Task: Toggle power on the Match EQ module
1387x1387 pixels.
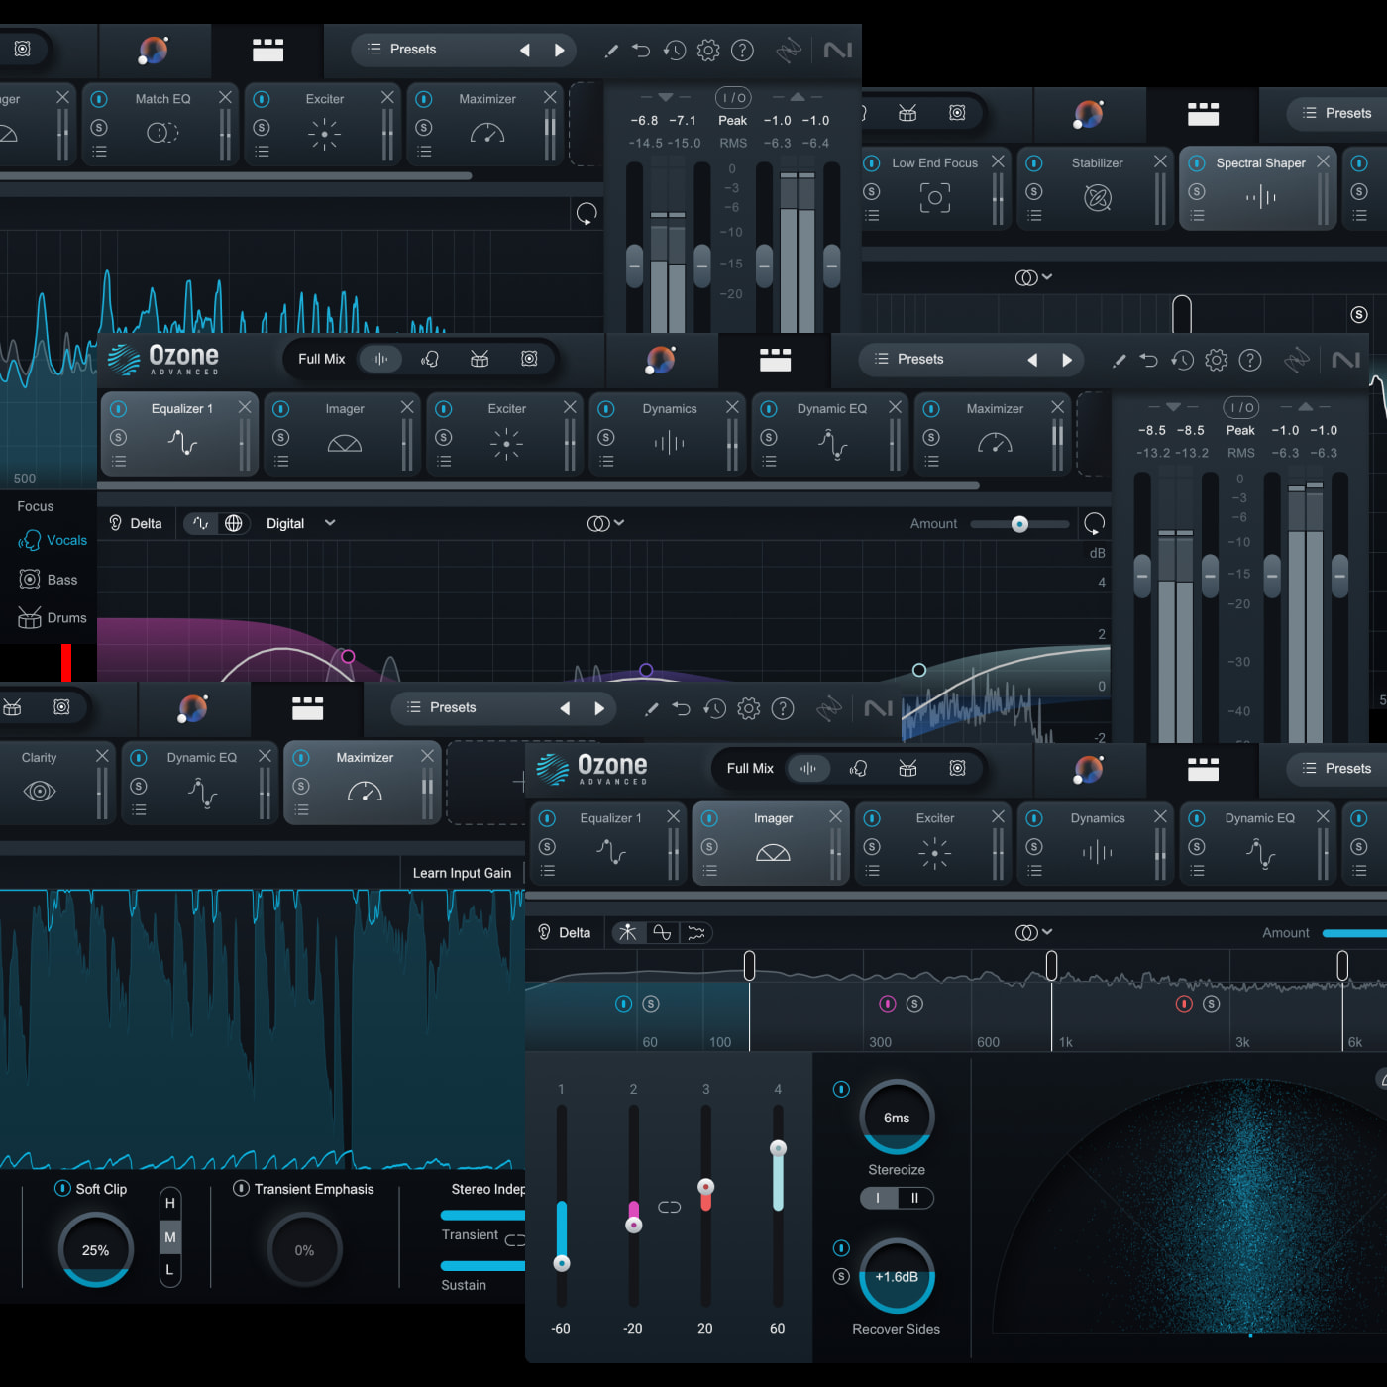Action: (99, 99)
